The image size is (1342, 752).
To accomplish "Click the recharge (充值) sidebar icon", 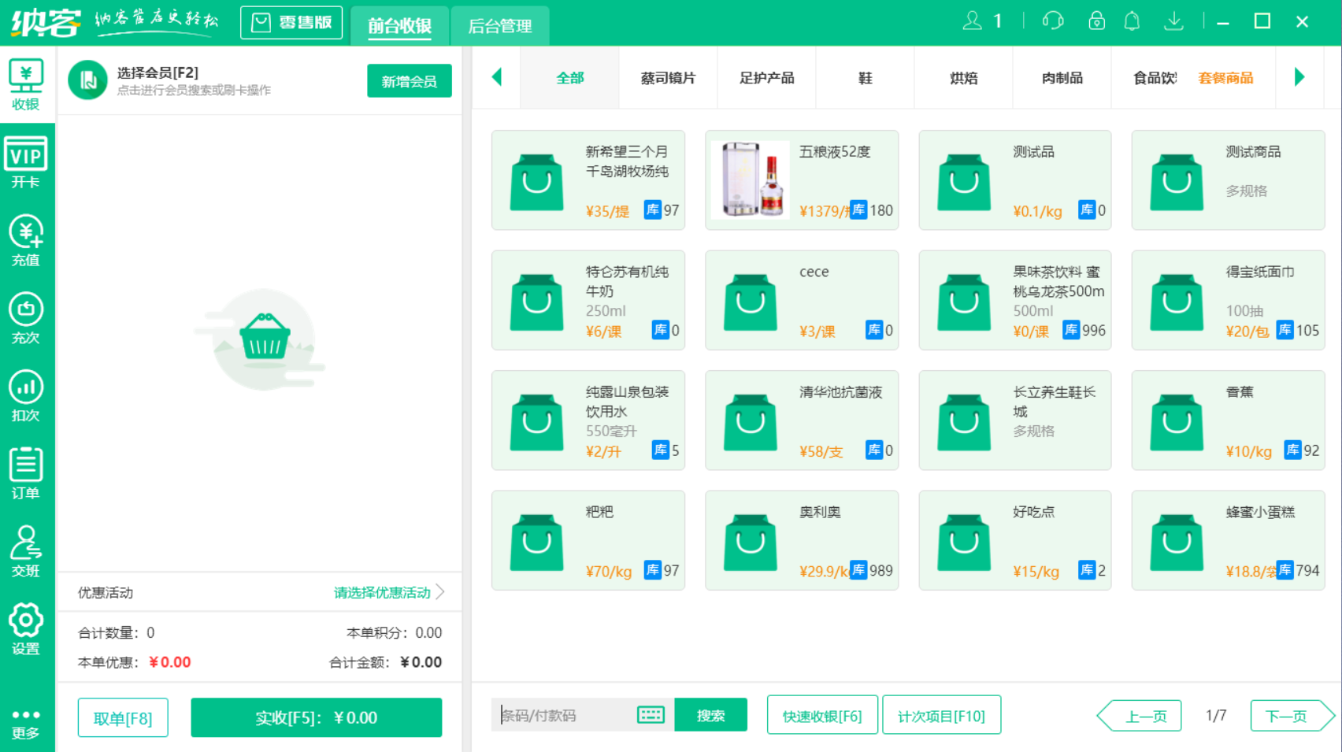I will pyautogui.click(x=26, y=240).
